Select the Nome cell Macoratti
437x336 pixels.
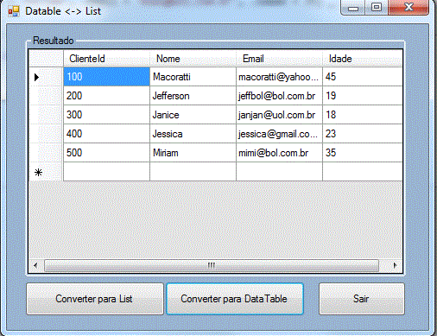click(193, 77)
